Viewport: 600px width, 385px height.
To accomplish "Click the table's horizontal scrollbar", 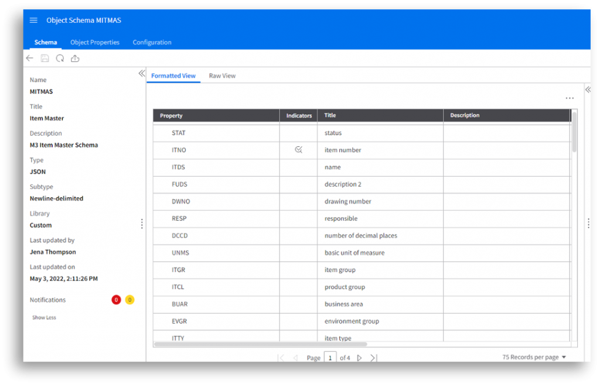I will 261,344.
